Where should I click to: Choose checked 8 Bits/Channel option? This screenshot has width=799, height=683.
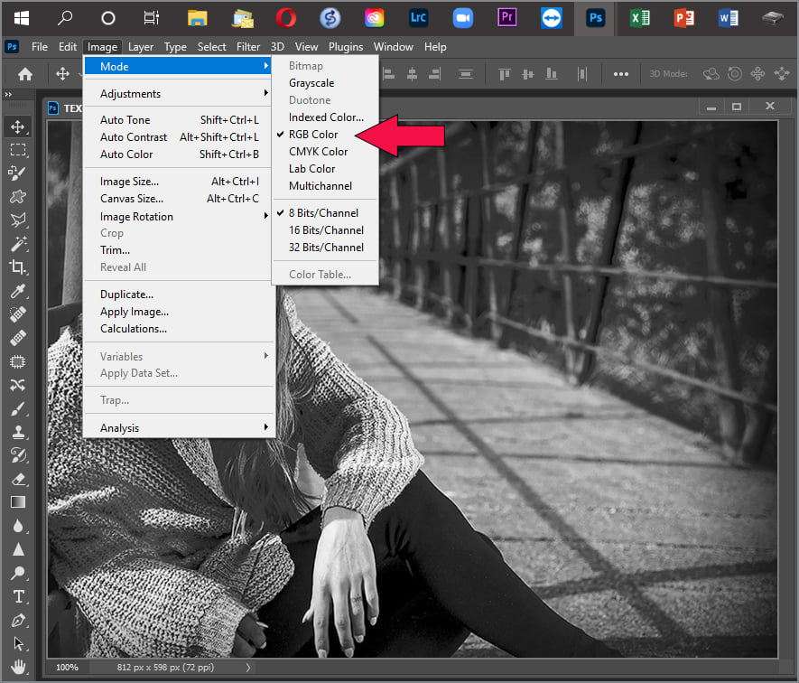click(325, 213)
